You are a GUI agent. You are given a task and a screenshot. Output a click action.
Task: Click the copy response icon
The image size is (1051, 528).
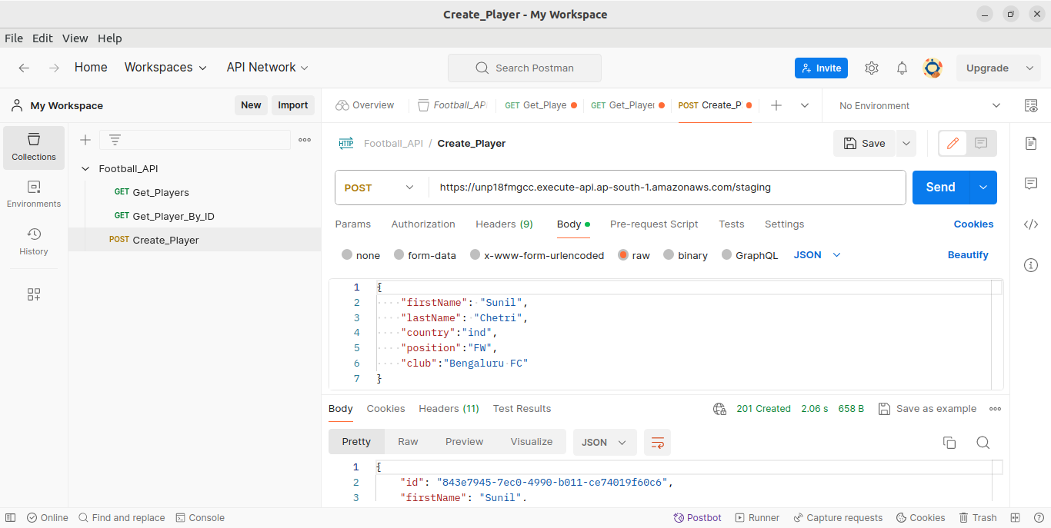click(x=949, y=443)
